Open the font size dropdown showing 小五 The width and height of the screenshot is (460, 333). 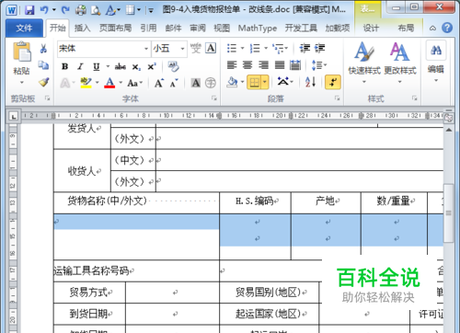coord(169,49)
